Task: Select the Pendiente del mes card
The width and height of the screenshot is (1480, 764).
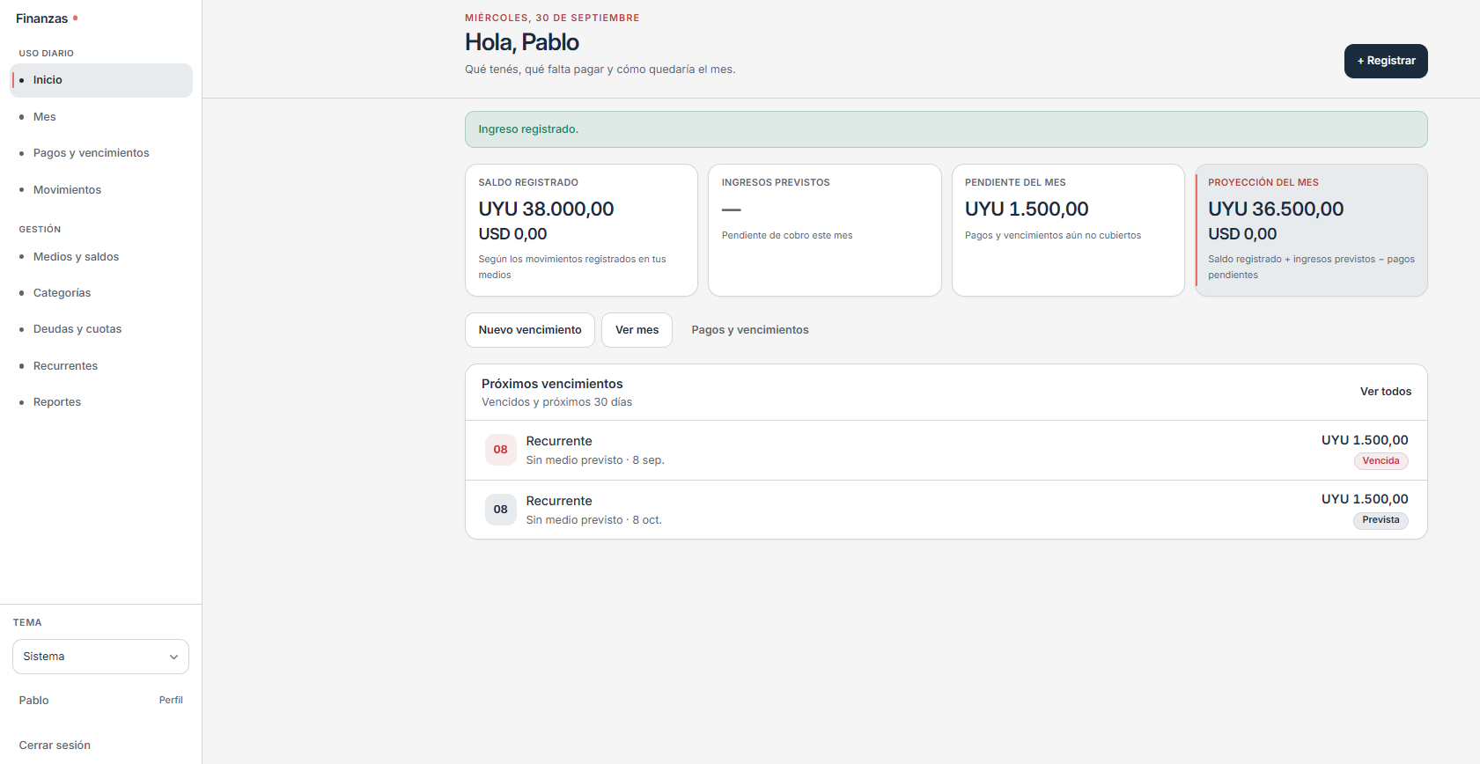Action: (1068, 231)
